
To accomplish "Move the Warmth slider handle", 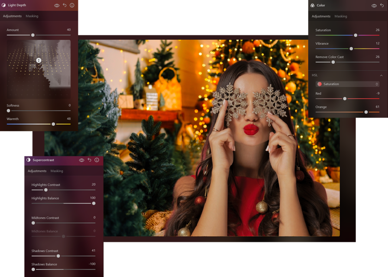I will tap(52, 124).
